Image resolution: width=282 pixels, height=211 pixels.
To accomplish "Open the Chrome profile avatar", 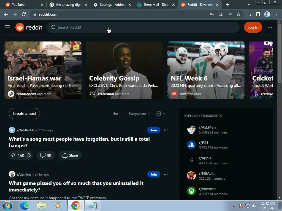I will tap(267, 14).
